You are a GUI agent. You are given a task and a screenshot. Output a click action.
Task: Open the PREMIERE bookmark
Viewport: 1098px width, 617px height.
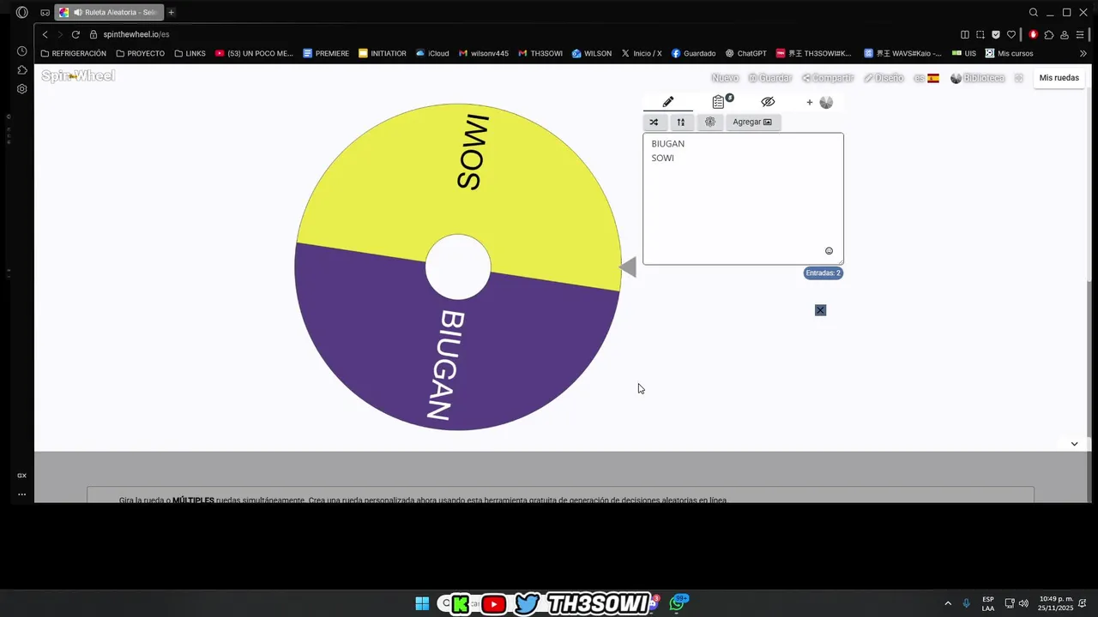click(326, 53)
